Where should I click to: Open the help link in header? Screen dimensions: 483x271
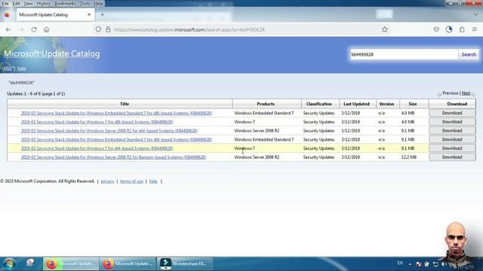click(x=22, y=69)
